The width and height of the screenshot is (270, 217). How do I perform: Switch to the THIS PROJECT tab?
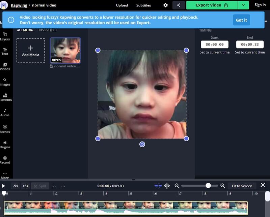pyautogui.click(x=47, y=30)
